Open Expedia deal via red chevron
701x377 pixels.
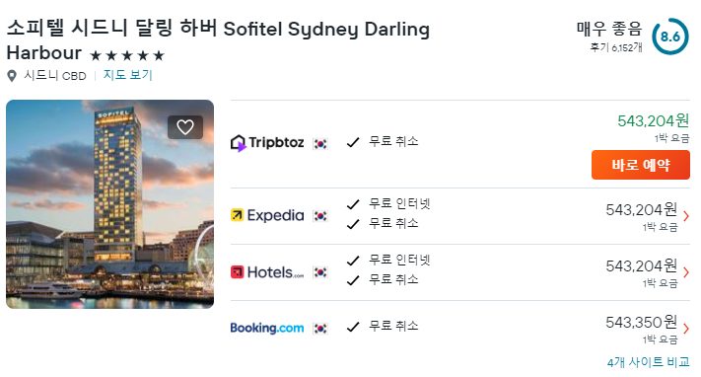point(686,216)
